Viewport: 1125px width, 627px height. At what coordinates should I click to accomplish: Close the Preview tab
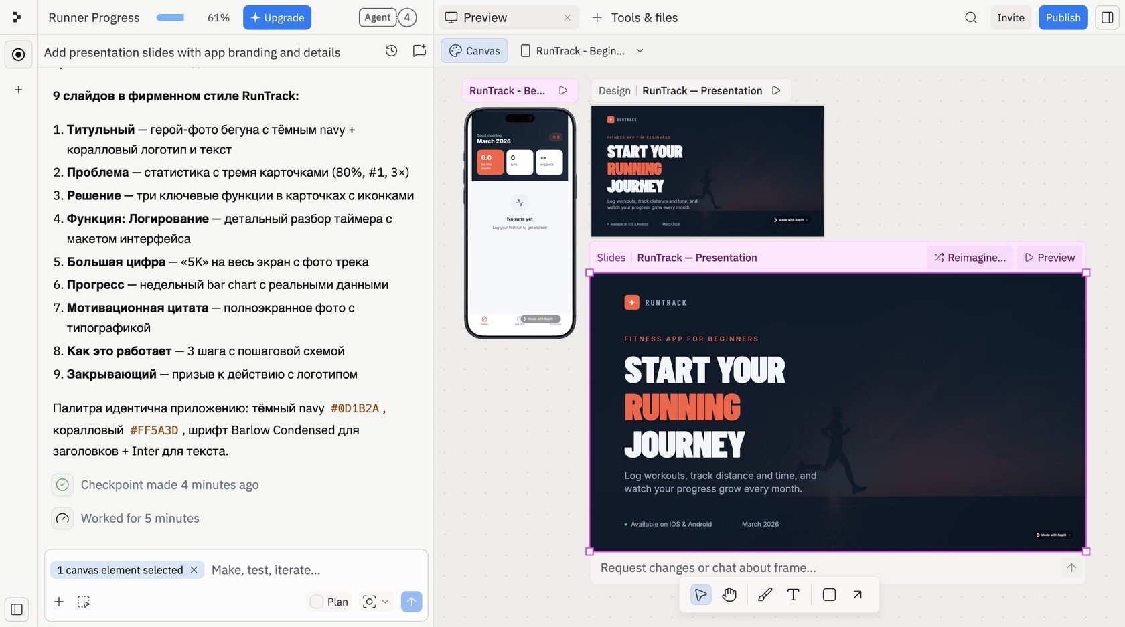click(x=567, y=17)
